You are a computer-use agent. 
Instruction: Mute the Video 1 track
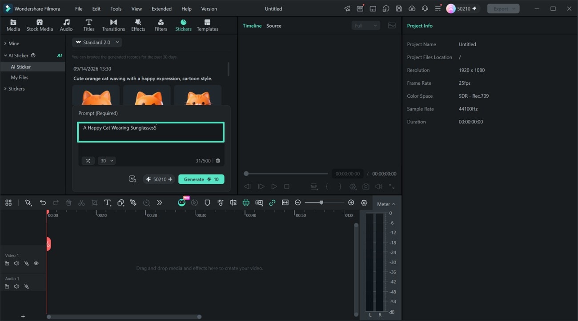tap(16, 263)
